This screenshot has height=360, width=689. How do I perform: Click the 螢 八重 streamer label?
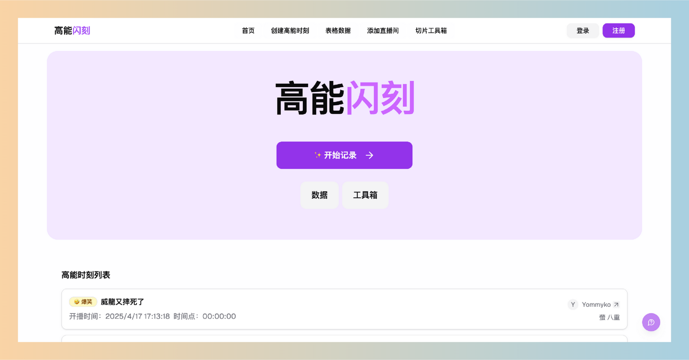(x=609, y=317)
